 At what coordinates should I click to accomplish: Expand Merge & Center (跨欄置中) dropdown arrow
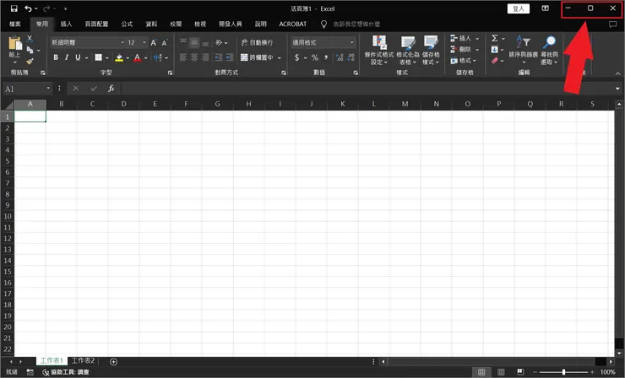tap(280, 57)
